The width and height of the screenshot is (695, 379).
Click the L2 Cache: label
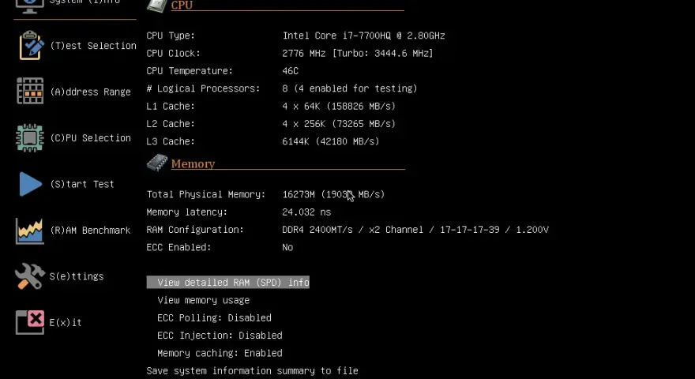point(171,124)
